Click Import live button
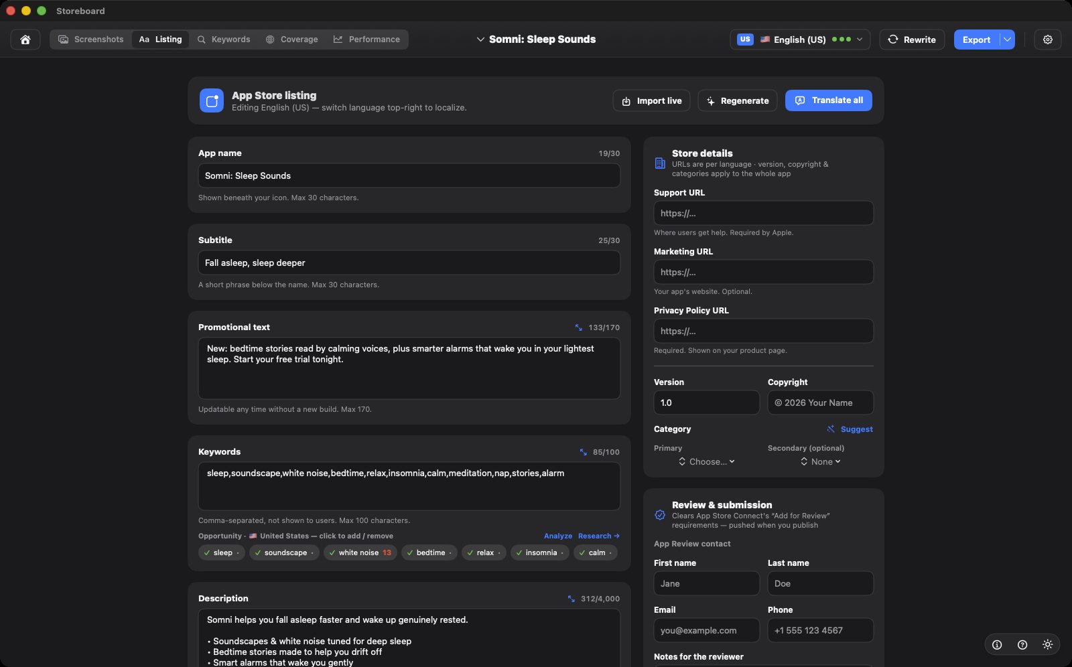This screenshot has height=667, width=1072. pyautogui.click(x=651, y=100)
